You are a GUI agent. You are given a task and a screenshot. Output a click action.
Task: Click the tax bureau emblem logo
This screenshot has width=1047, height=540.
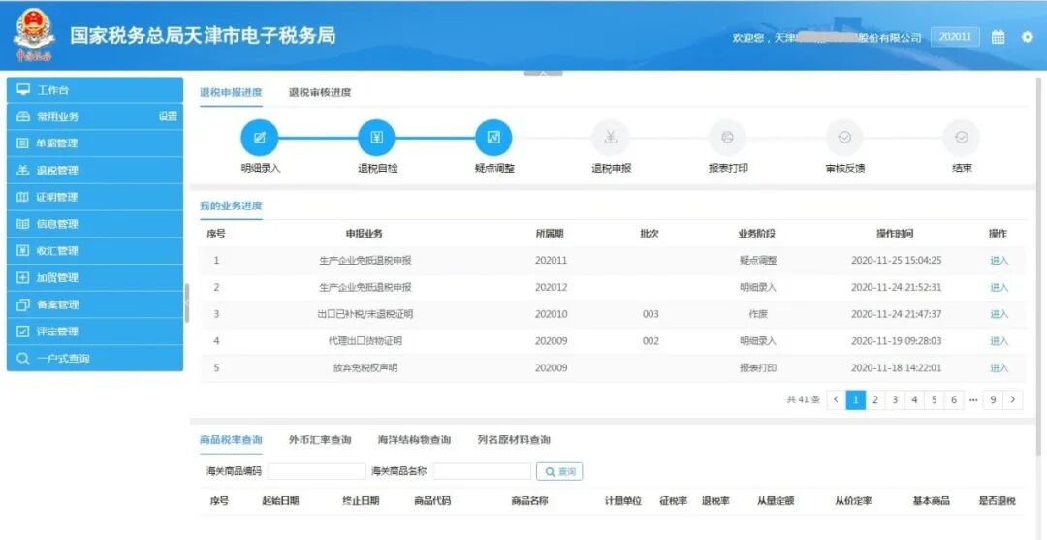click(x=34, y=35)
